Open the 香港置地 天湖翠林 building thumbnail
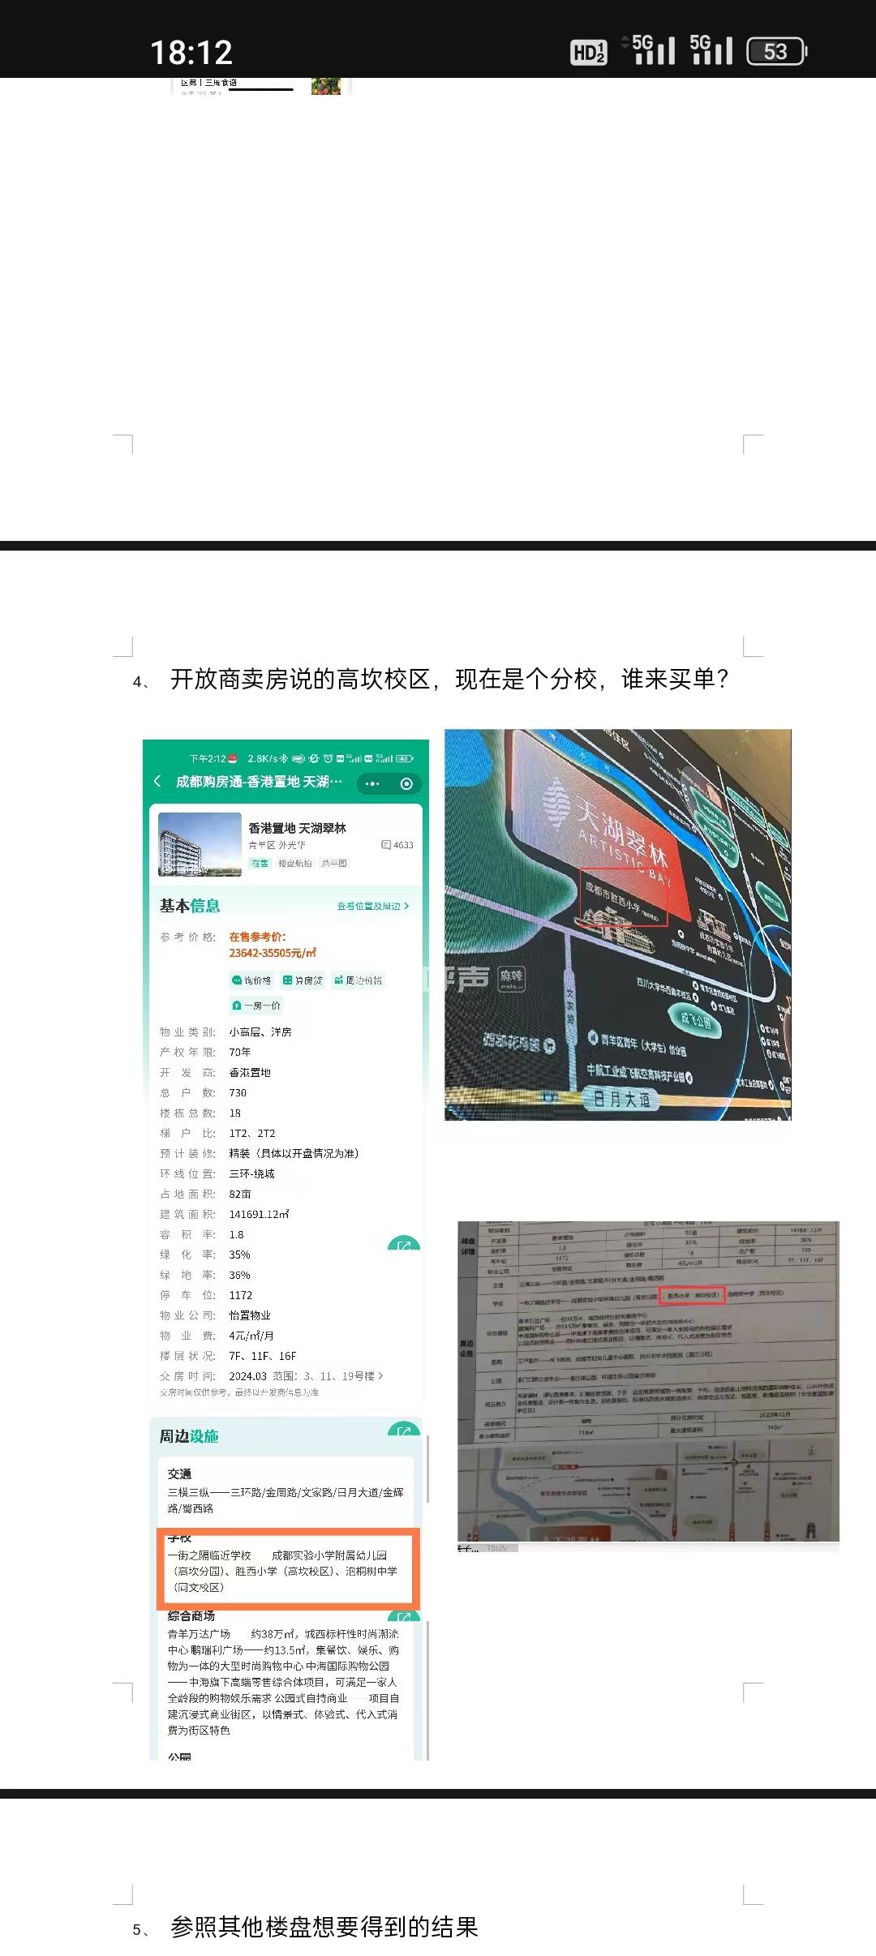This screenshot has height=1956, width=876. 200,844
